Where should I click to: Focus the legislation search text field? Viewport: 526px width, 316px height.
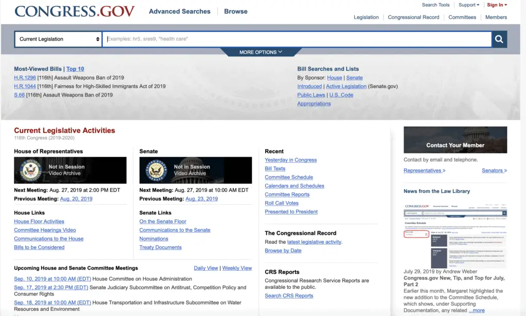pos(297,39)
